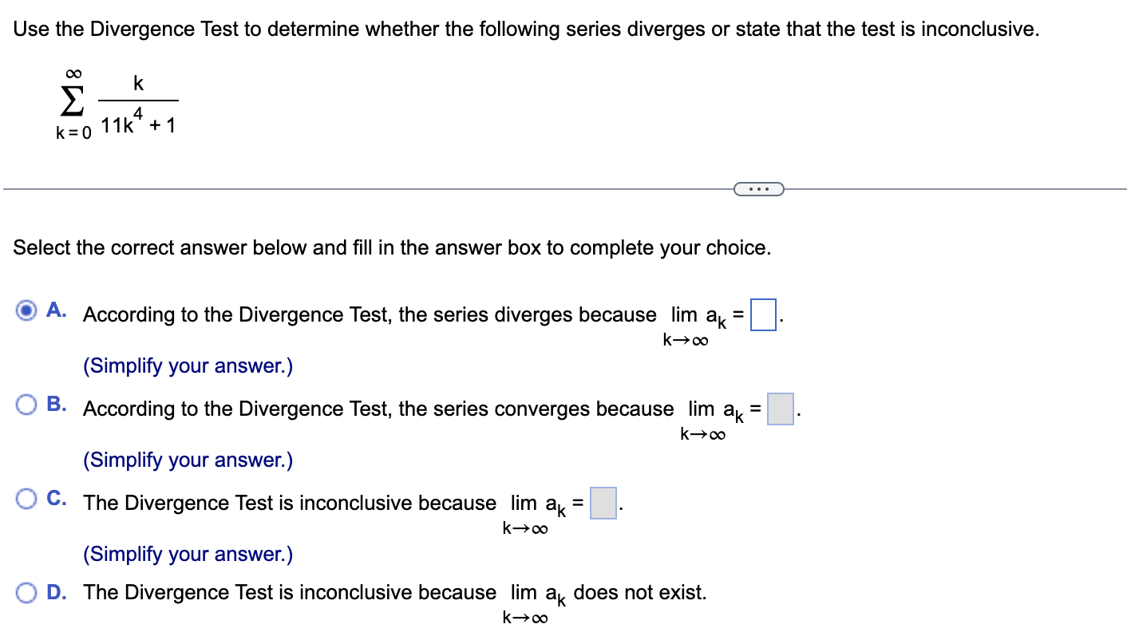Click the Simplify your answer text under choice B
The width and height of the screenshot is (1127, 632).
tap(187, 460)
